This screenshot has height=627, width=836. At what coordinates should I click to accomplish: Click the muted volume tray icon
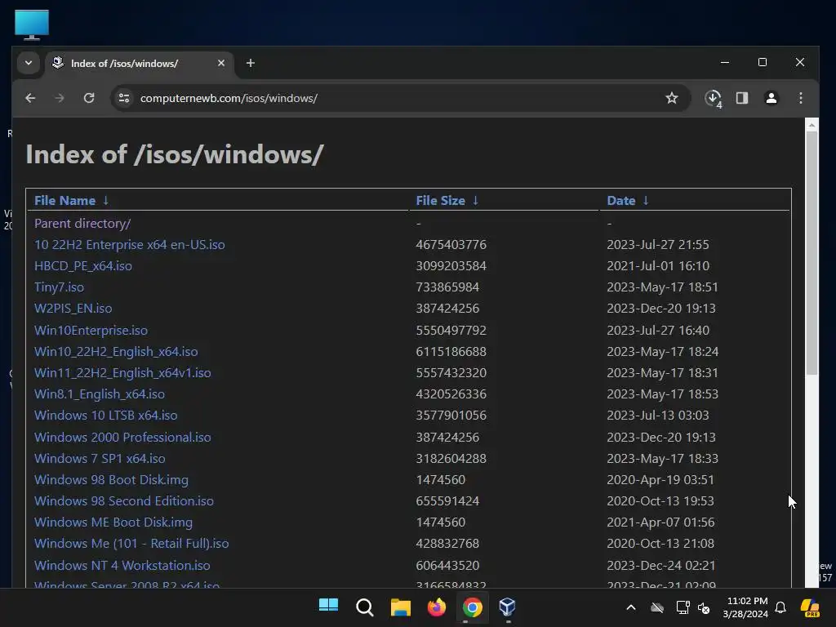tap(704, 607)
